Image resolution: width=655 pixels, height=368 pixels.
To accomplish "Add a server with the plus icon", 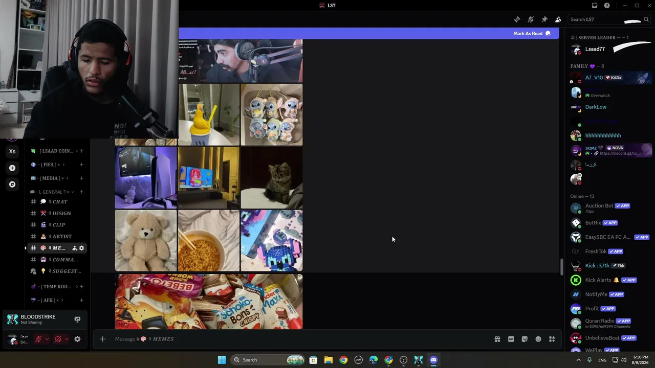I will coord(12,168).
